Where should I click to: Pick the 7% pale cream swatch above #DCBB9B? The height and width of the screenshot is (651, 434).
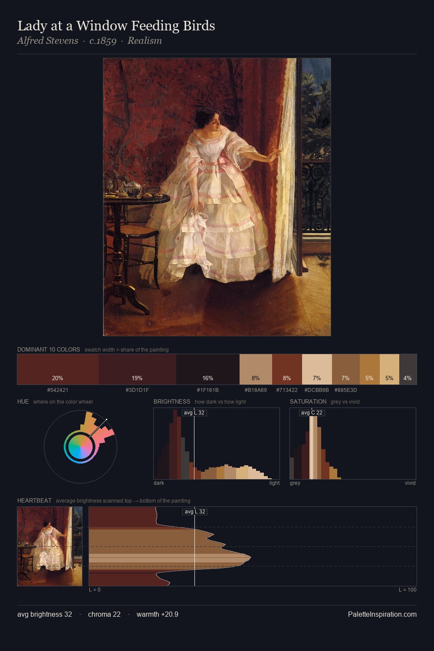pos(317,369)
